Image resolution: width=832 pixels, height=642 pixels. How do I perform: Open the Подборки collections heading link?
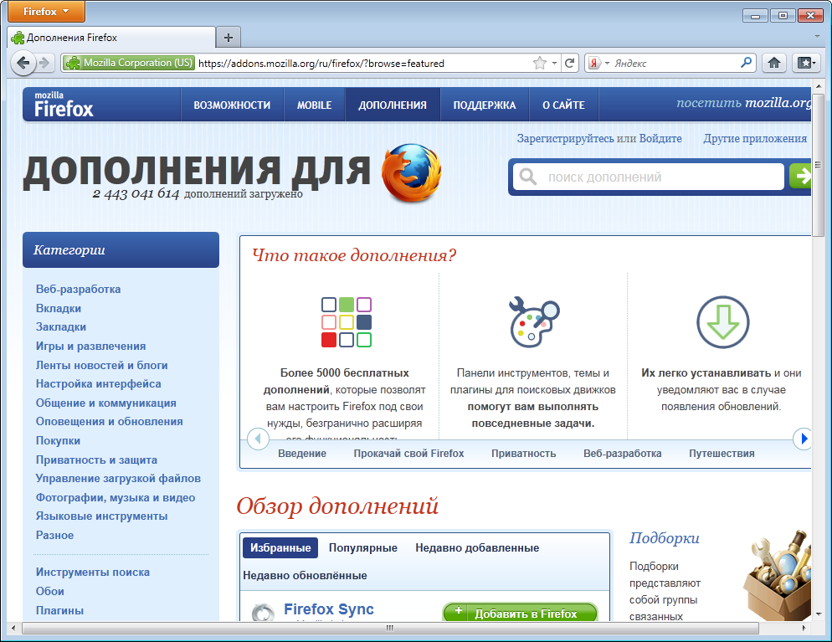click(x=665, y=538)
